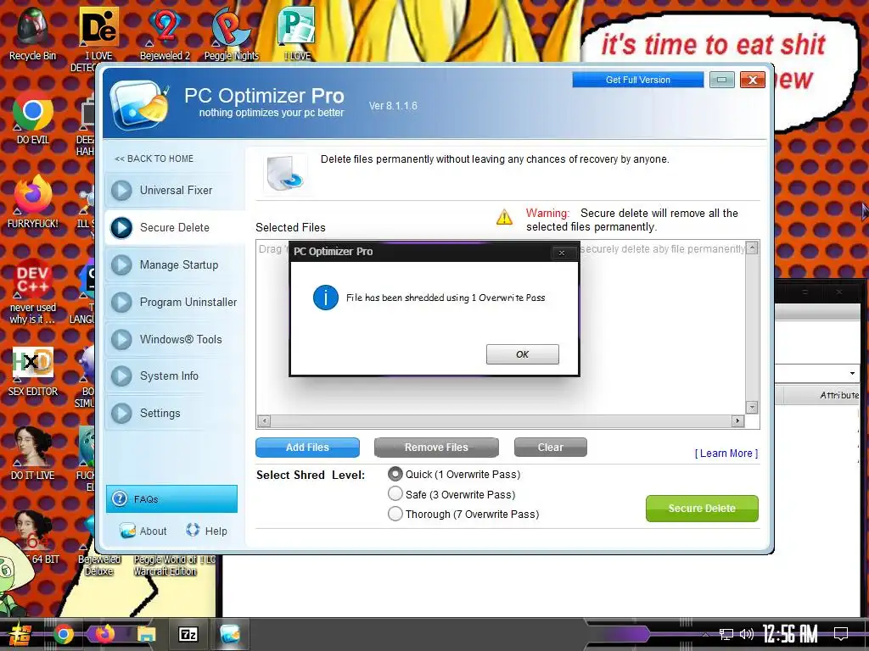Click the Windows Tools arrow icon
This screenshot has width=869, height=651.
[x=121, y=339]
